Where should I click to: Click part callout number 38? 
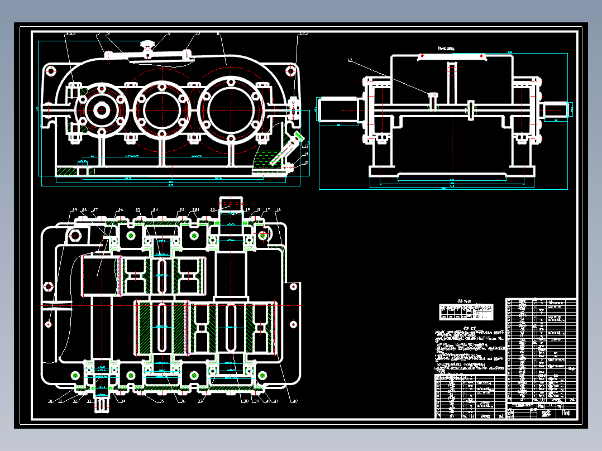pos(246,401)
